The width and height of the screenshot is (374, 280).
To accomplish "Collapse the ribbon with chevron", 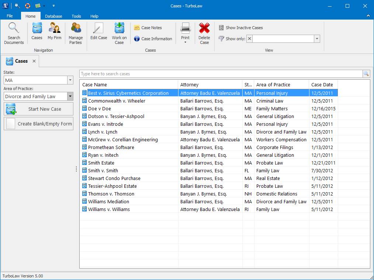I will pos(368,16).
